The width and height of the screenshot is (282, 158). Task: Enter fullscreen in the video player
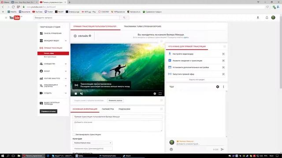click(160, 93)
